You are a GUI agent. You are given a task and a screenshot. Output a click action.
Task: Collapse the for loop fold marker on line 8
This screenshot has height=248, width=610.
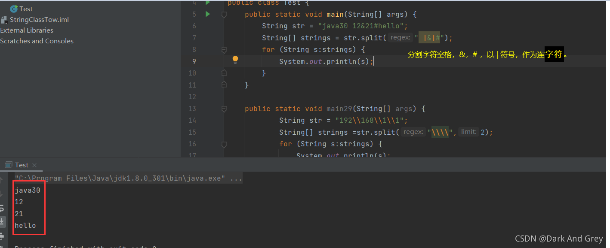click(x=224, y=50)
